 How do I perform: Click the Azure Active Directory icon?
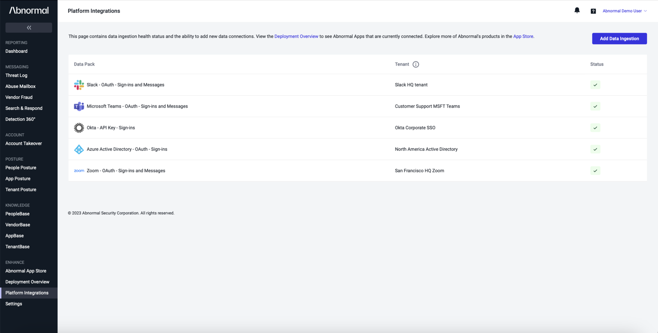(79, 149)
